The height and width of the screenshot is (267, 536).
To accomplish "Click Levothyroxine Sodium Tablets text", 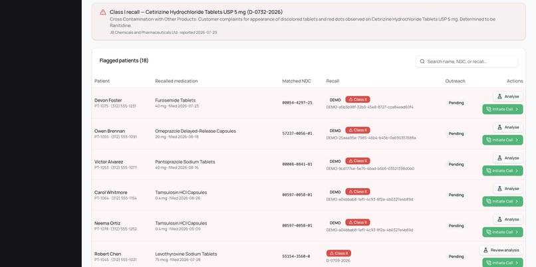I will [186, 254].
